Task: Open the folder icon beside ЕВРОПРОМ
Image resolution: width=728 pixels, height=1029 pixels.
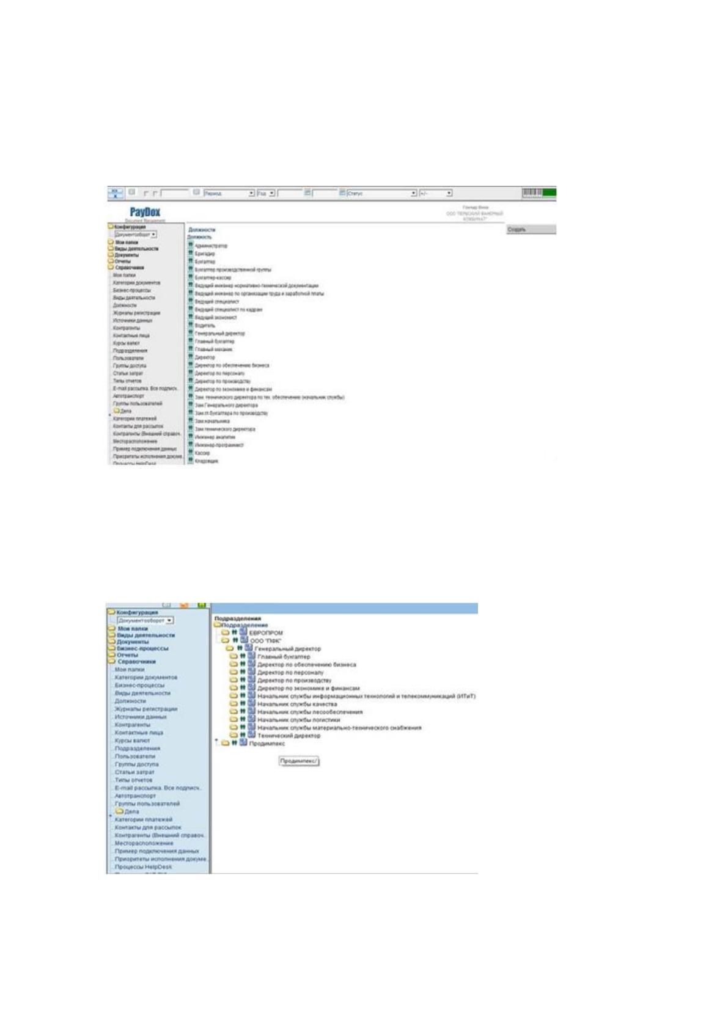Action: click(x=226, y=633)
